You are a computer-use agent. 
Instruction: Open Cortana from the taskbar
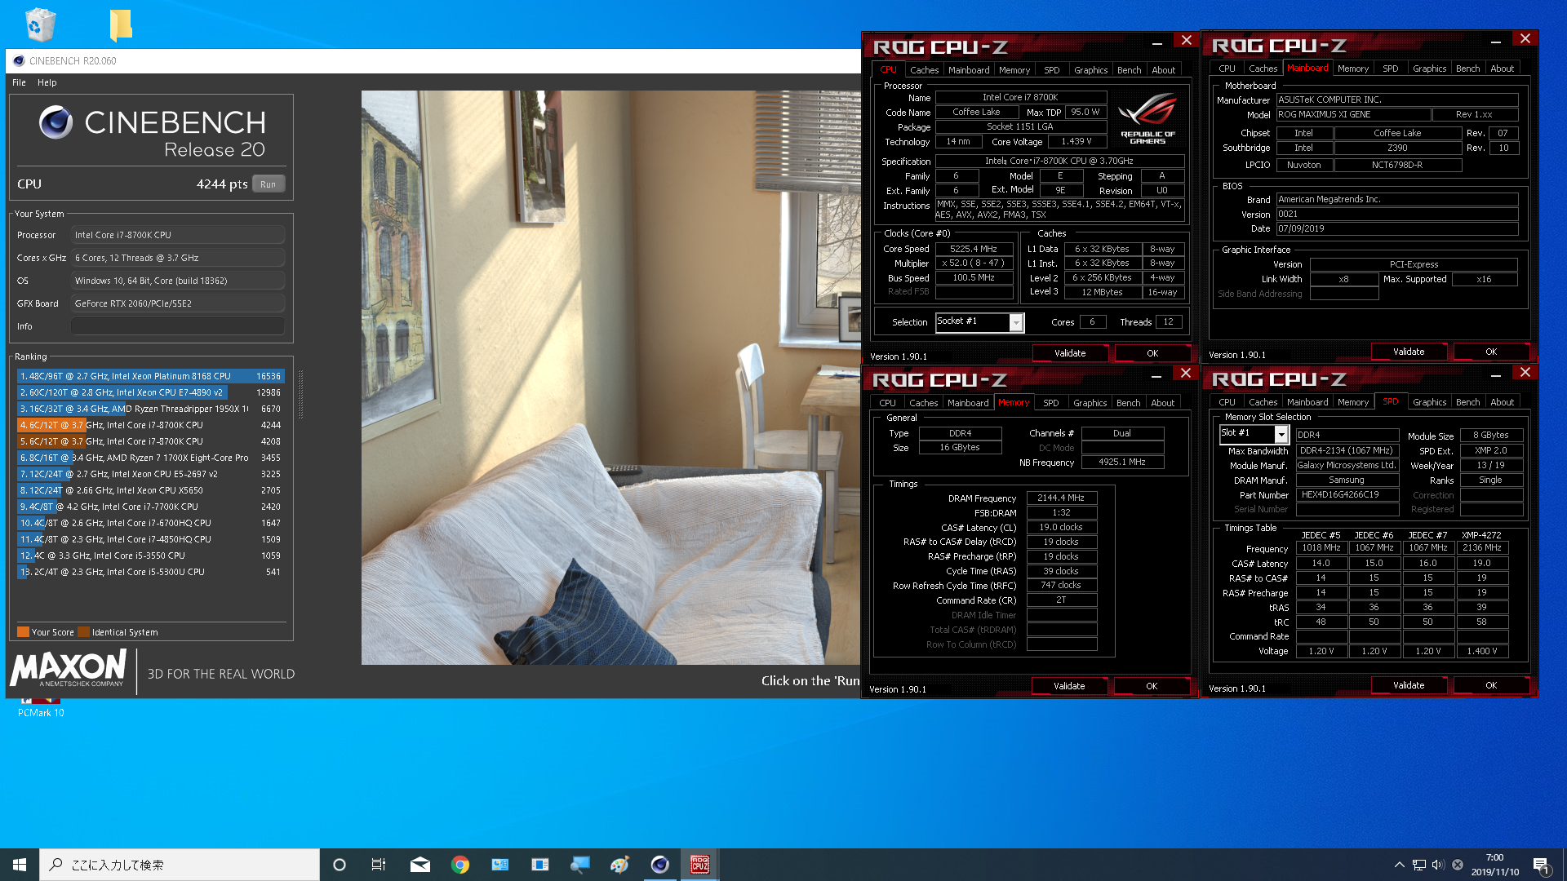tap(340, 865)
